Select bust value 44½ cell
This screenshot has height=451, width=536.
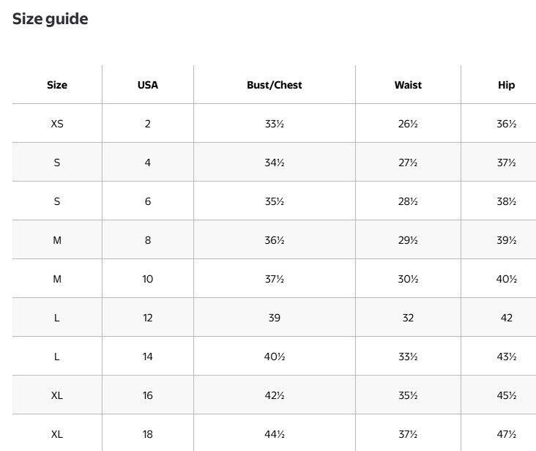(x=275, y=434)
